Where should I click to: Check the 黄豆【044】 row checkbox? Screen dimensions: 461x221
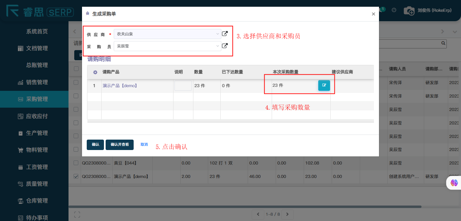tap(76, 163)
